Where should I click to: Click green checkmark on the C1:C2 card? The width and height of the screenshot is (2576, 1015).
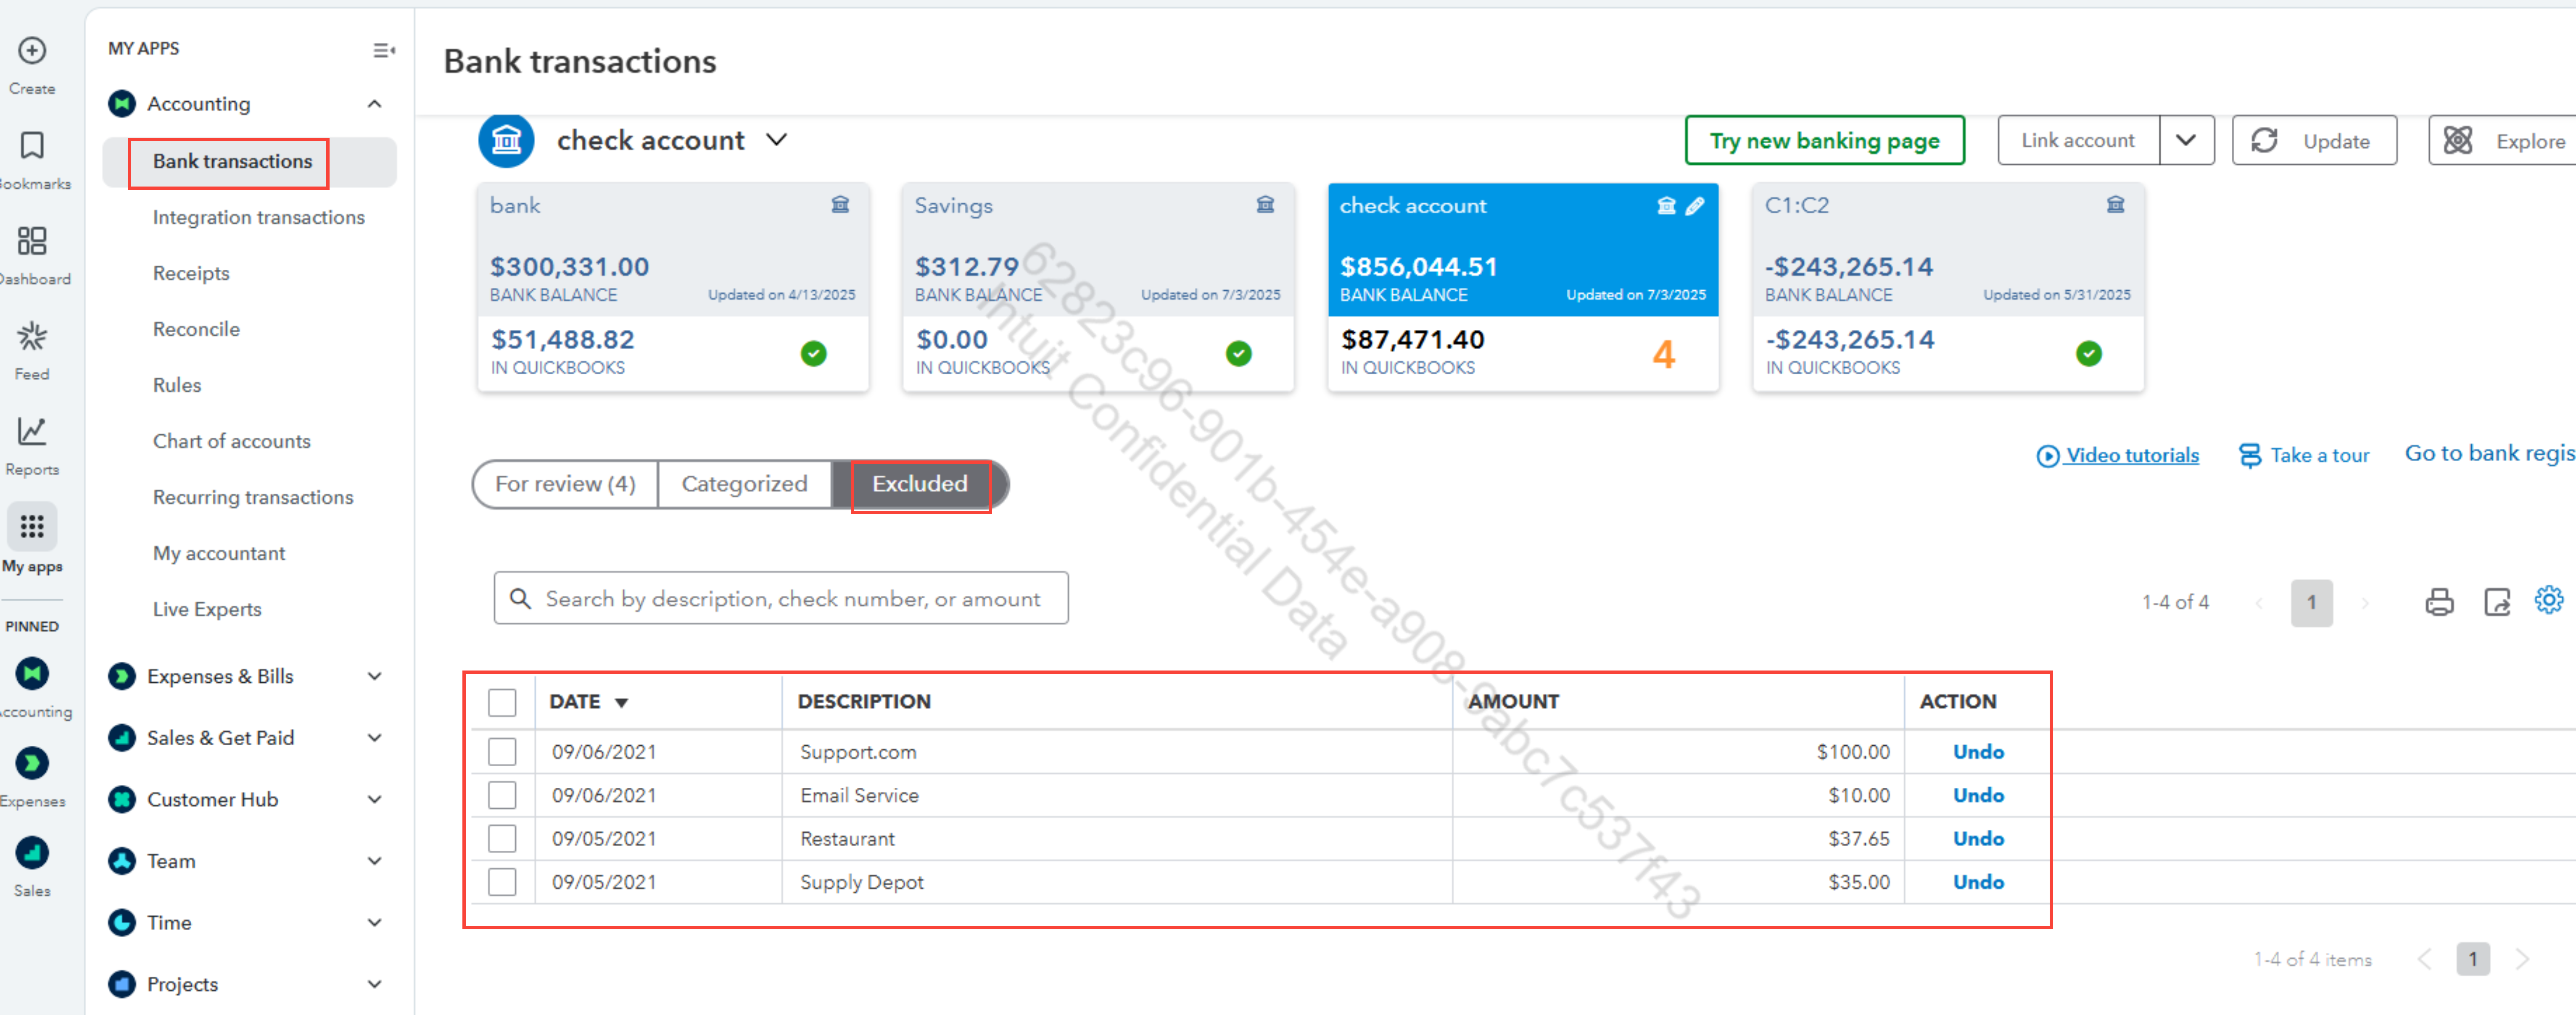coord(2089,354)
